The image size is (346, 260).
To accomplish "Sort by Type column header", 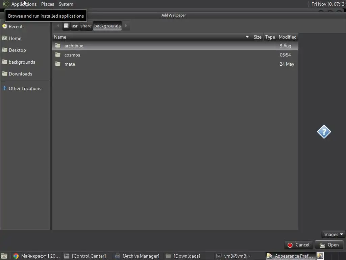I will (x=270, y=37).
